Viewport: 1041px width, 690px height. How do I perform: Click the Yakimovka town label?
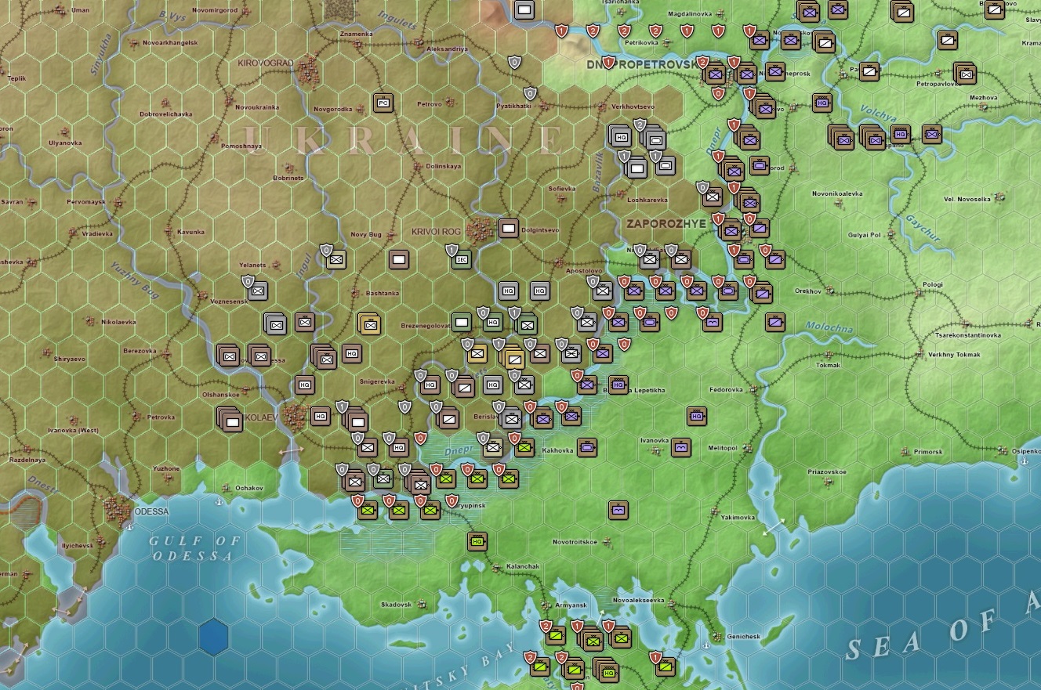[738, 518]
